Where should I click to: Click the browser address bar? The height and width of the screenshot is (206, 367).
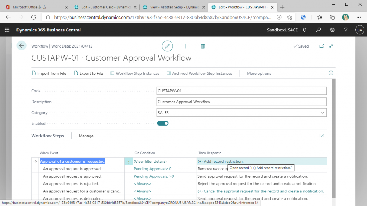(x=163, y=17)
